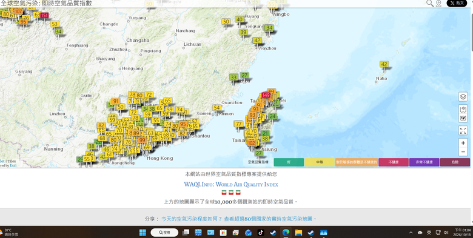Open the map search magnifier icon
Viewport: 473px width, 238px height.
pos(430,3)
